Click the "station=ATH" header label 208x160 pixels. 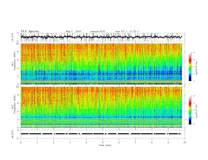[x=97, y=31]
